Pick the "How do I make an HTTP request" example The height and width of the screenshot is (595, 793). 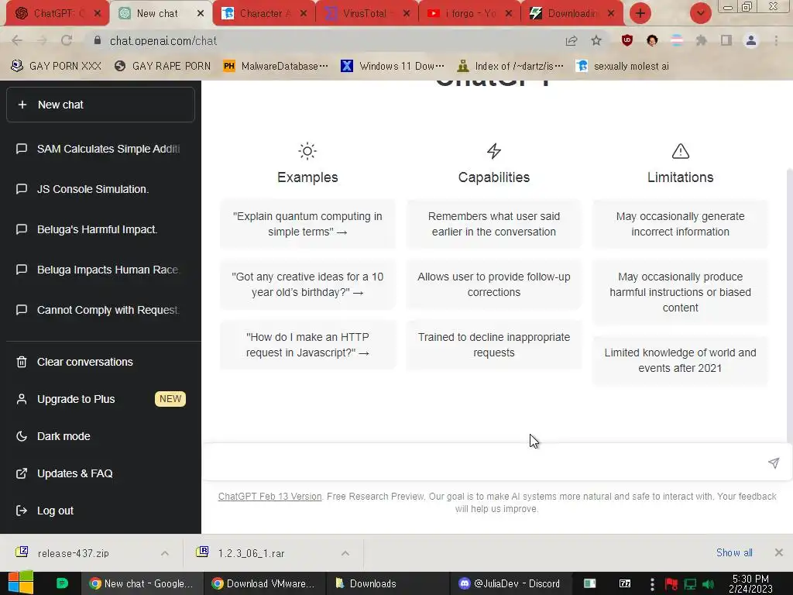click(307, 345)
